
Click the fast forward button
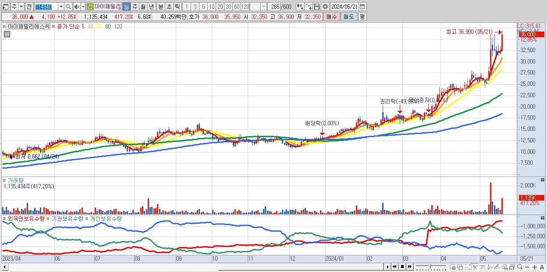click(x=409, y=266)
